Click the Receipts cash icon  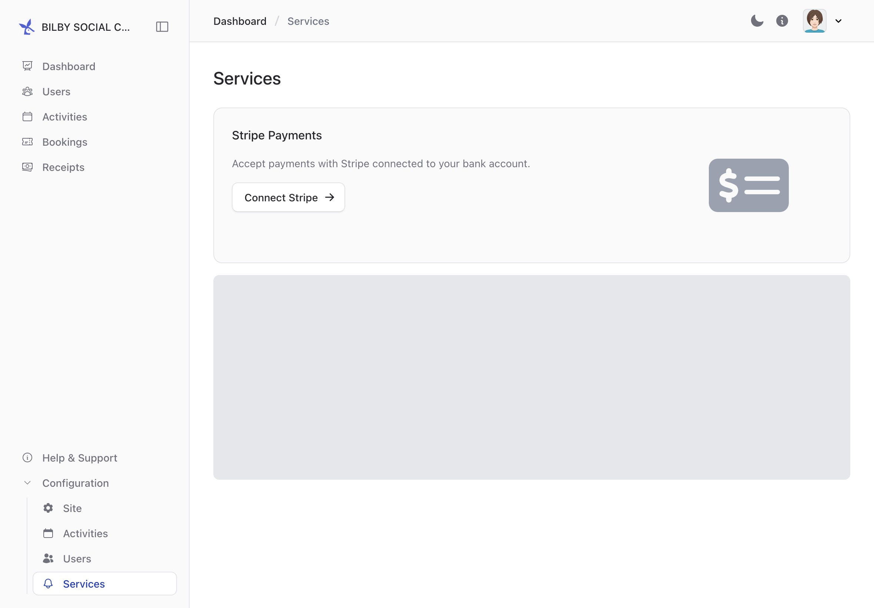[x=27, y=167]
